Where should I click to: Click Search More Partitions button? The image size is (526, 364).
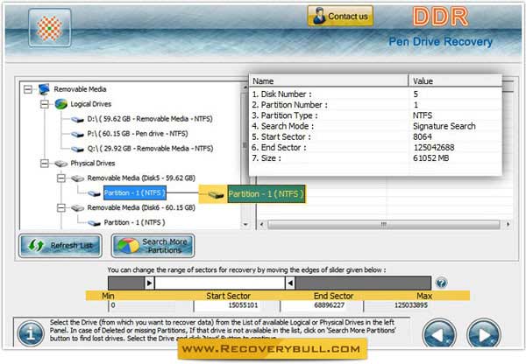tap(153, 247)
